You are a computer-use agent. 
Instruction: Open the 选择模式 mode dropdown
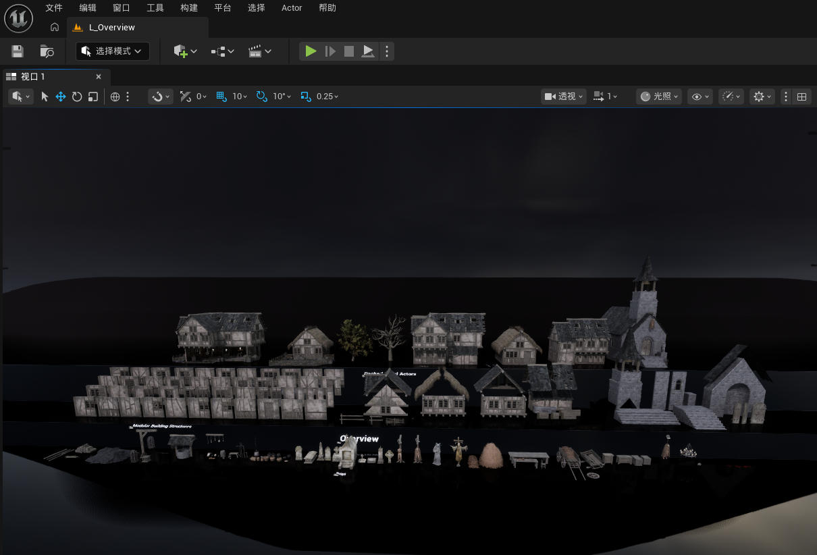click(113, 51)
